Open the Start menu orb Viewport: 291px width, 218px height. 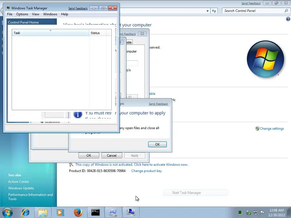(8, 212)
